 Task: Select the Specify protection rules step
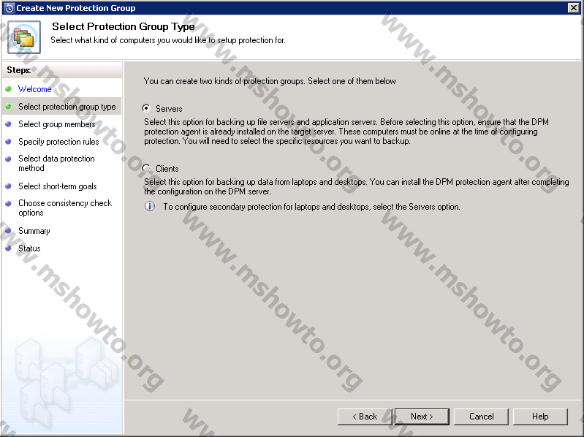(x=58, y=142)
